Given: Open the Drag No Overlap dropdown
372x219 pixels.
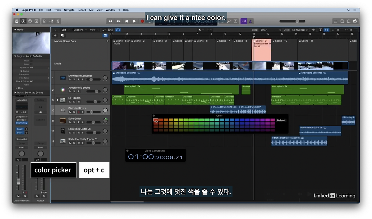Looking at the screenshot, I should tap(300, 30).
